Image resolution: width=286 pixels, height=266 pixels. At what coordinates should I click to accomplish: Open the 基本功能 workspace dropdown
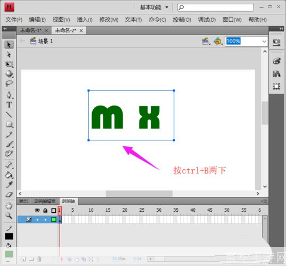tap(154, 7)
